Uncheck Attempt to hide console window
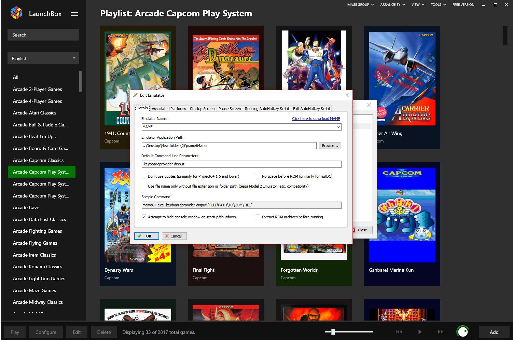513x340 pixels. tap(144, 217)
